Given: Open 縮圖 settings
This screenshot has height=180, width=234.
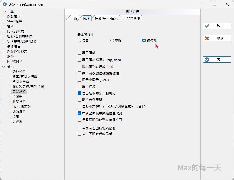Looking at the screenshot, I should (16, 117).
